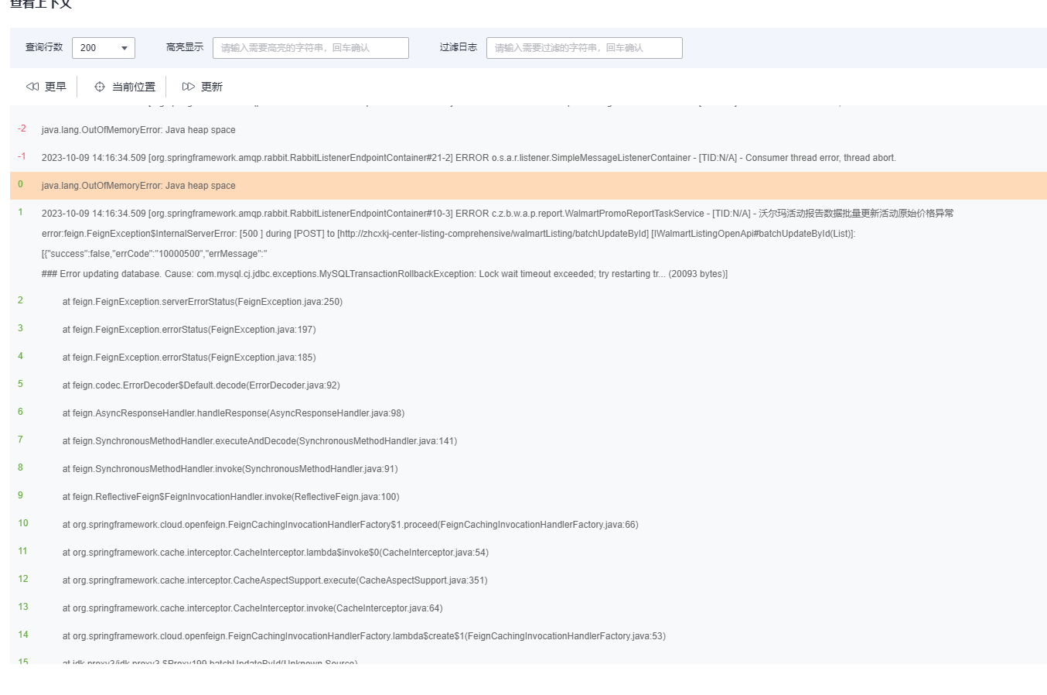The height and width of the screenshot is (695, 1047).
Task: Select the Consumer thread error log on line -1
Action: pyautogui.click(x=469, y=158)
